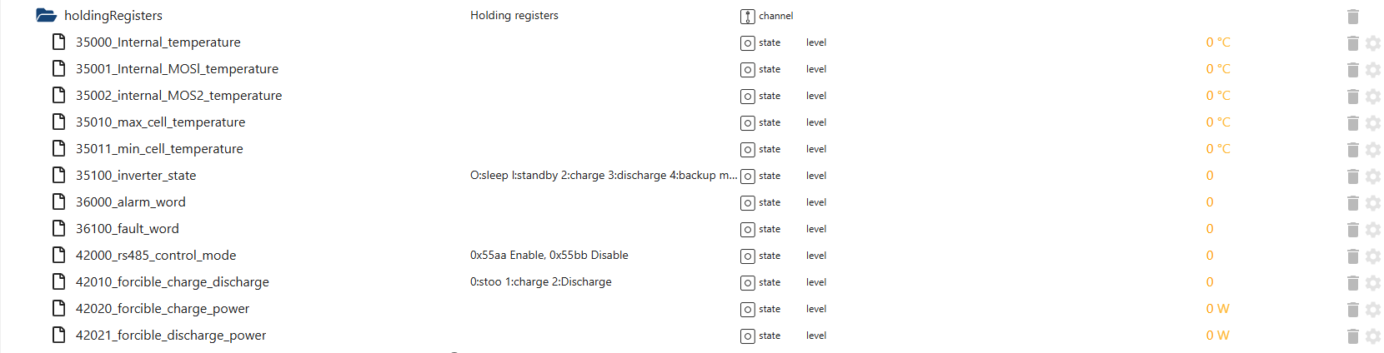Click the channel type icon for holdingRegisters
1384x353 pixels.
point(748,16)
